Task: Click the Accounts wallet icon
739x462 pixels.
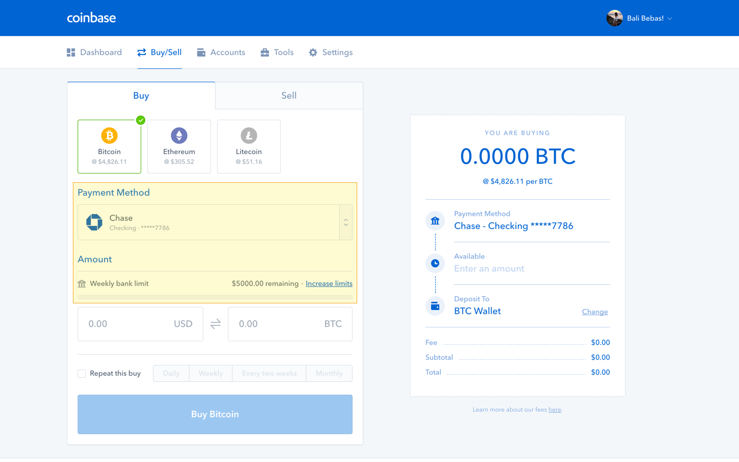Action: 201,52
